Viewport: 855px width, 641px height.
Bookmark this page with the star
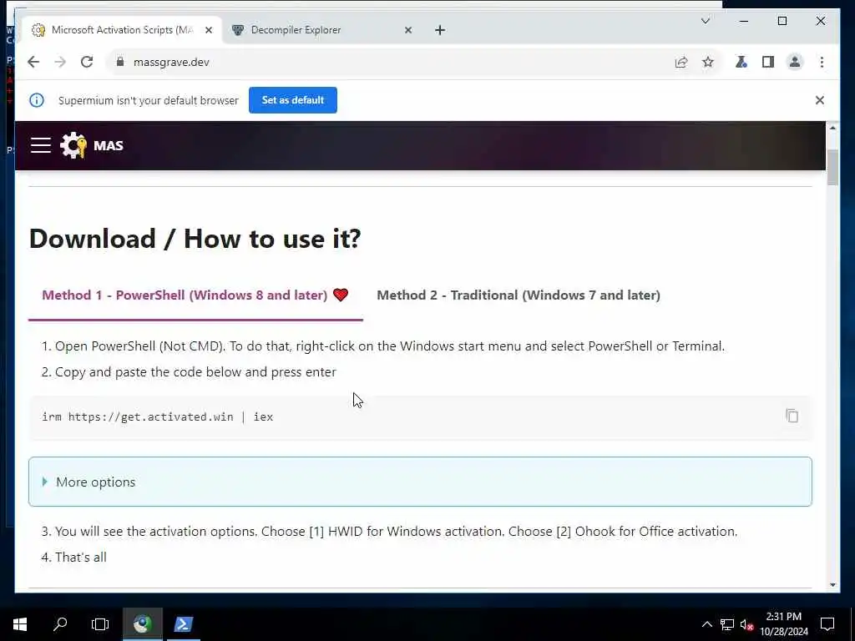point(708,62)
